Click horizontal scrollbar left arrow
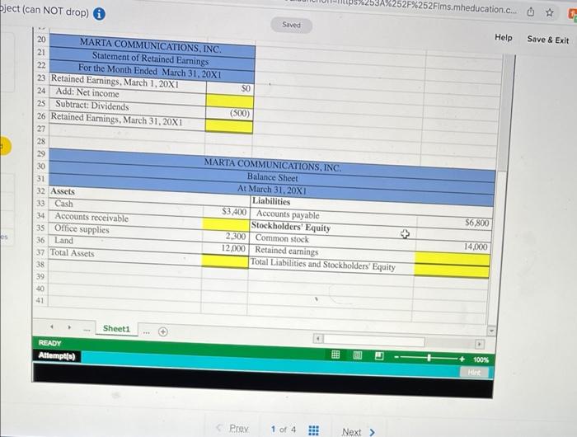The image size is (577, 437). click(318, 338)
